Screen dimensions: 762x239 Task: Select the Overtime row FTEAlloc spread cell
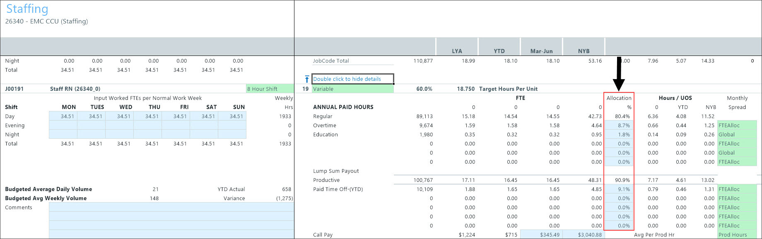tap(739, 126)
